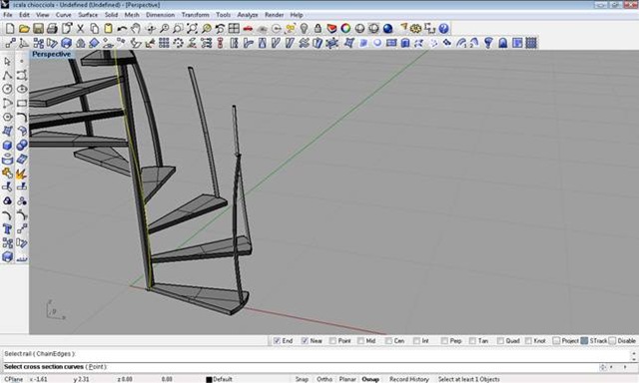Screen dimensions: 639x383
Task: Open color wheel object properties icon
Action: 345,29
